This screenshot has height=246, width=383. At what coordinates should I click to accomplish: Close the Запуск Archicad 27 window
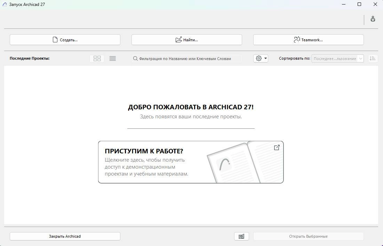pyautogui.click(x=375, y=5)
